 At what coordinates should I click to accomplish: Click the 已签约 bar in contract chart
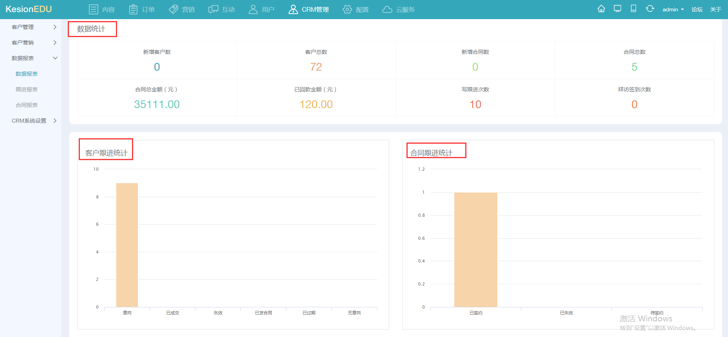click(x=476, y=250)
